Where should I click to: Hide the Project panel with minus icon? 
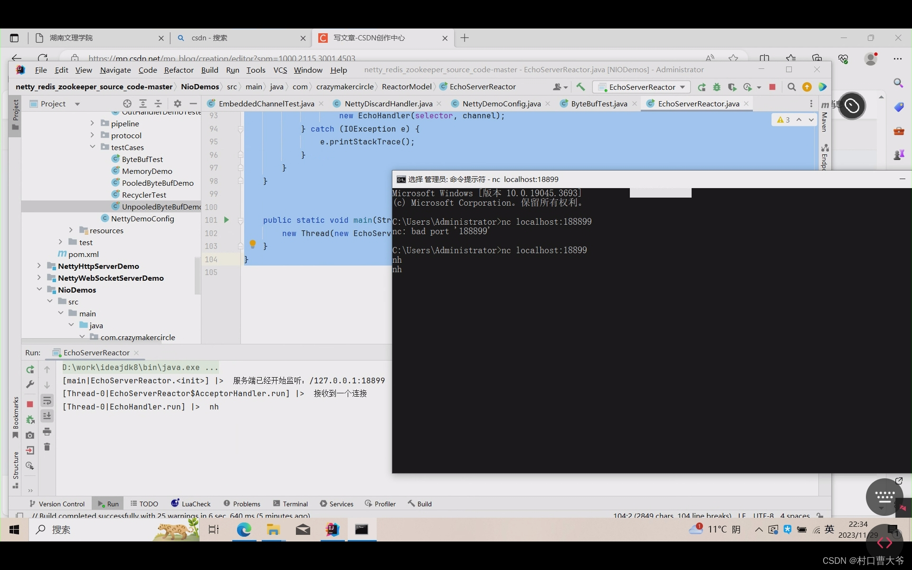click(x=193, y=104)
